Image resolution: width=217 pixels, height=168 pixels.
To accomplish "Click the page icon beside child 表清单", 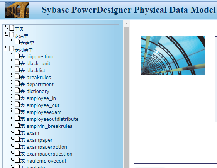I will 17,42.
